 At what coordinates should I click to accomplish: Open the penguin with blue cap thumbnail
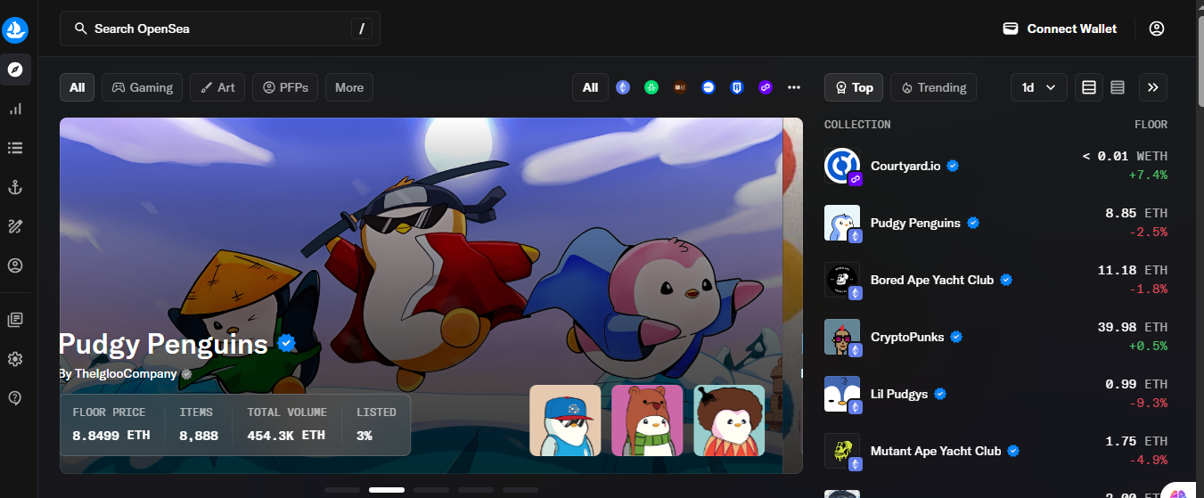[x=565, y=420]
